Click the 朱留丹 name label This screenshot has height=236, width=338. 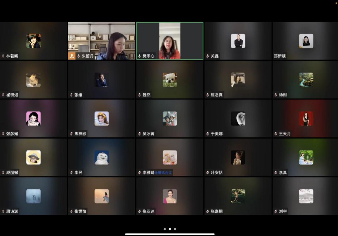pyautogui.click(x=87, y=56)
